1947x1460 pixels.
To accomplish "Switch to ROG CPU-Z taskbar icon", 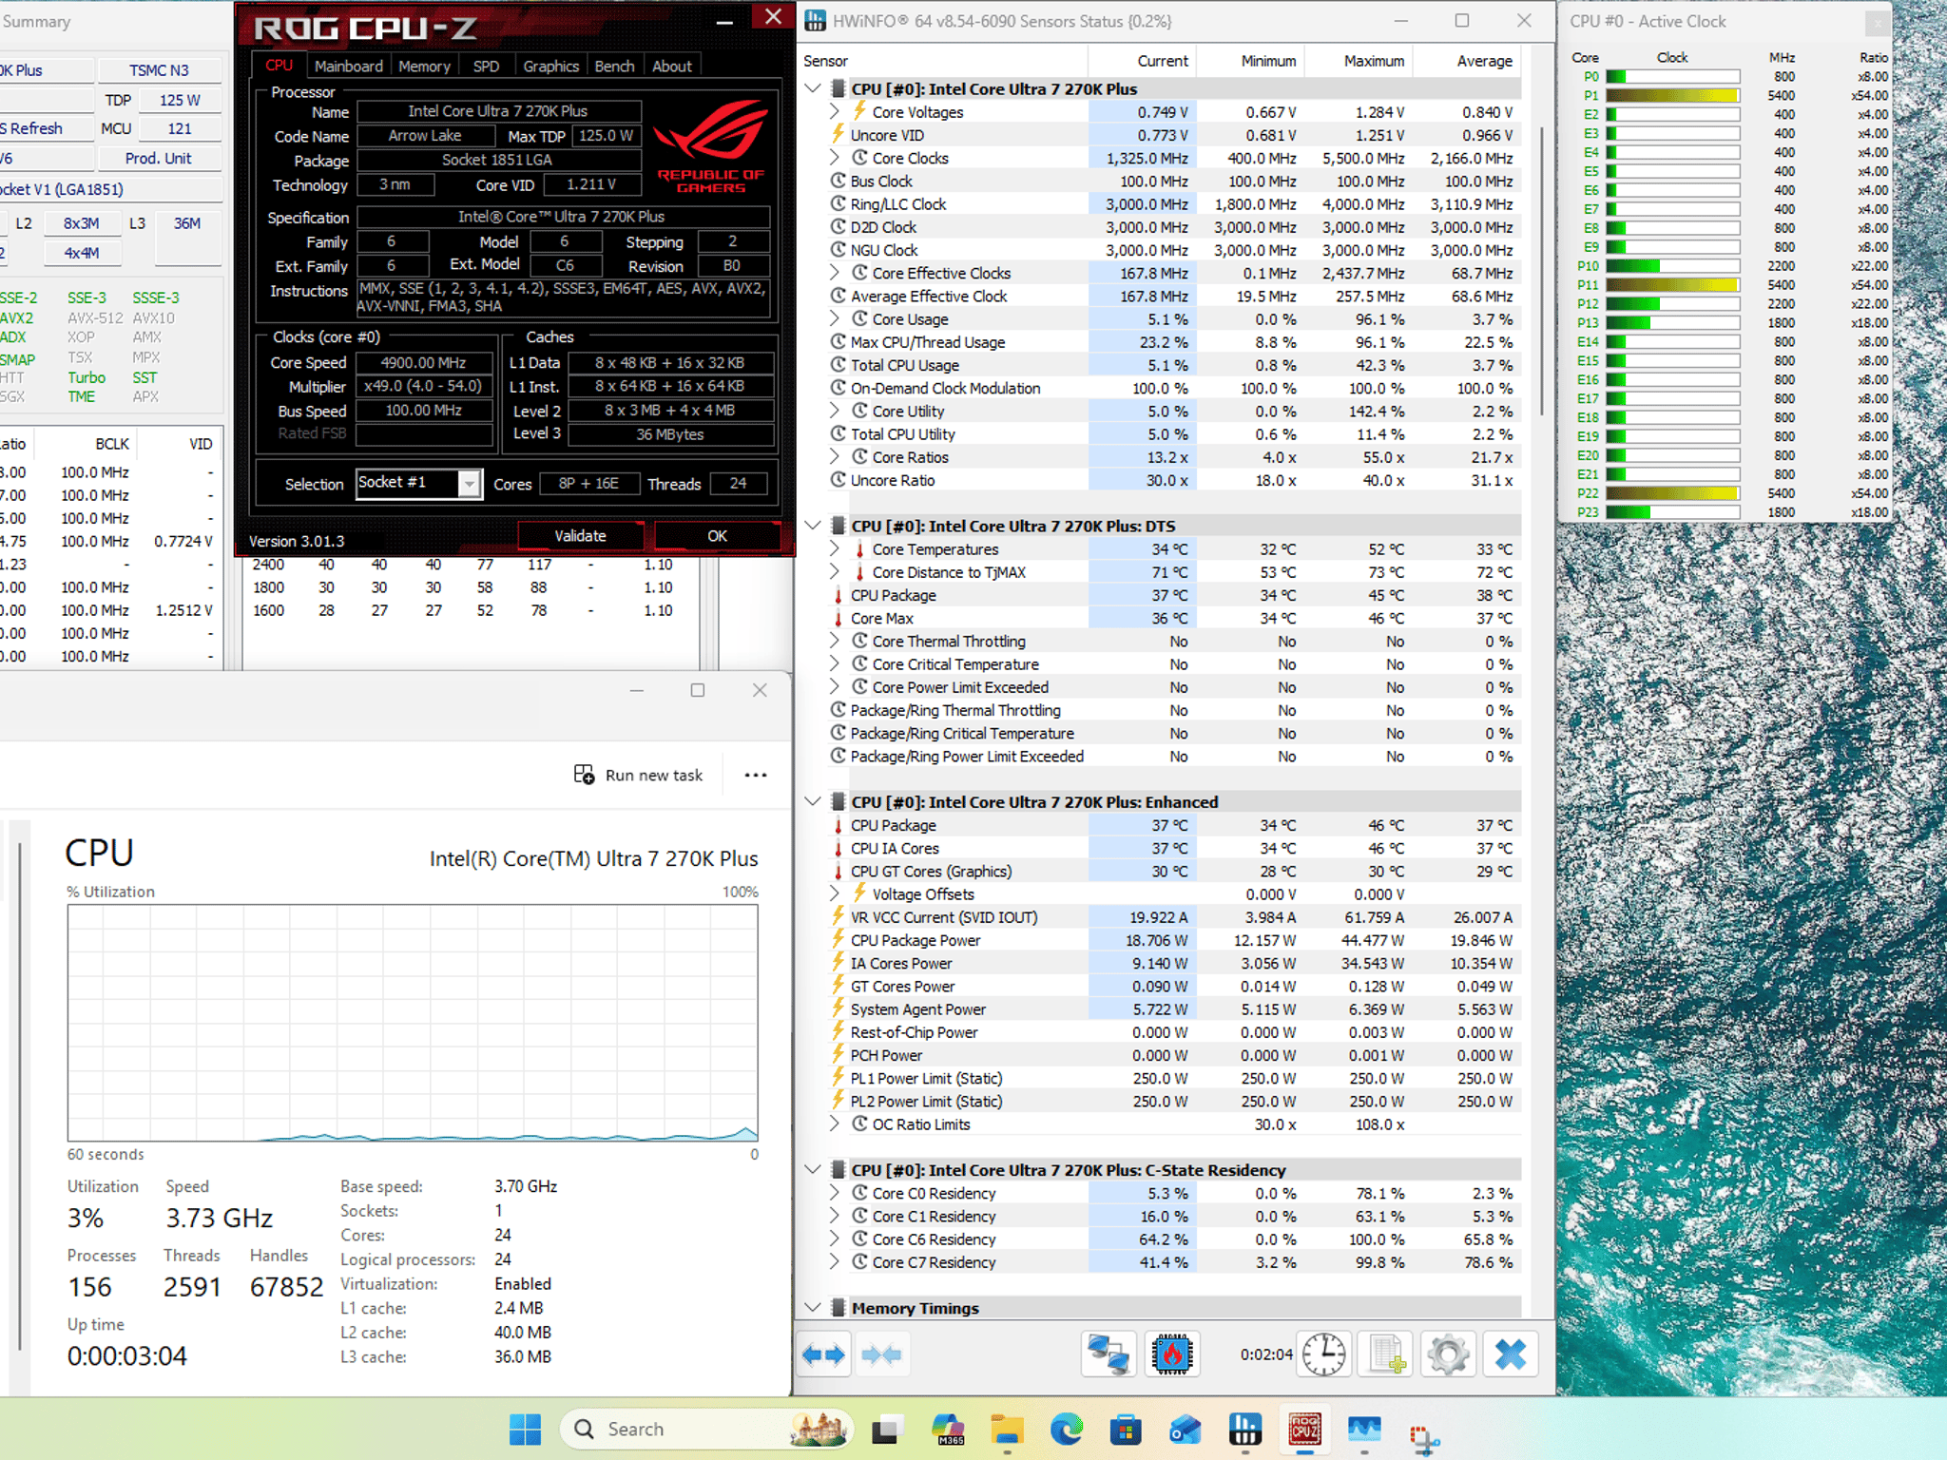I will [x=1304, y=1429].
